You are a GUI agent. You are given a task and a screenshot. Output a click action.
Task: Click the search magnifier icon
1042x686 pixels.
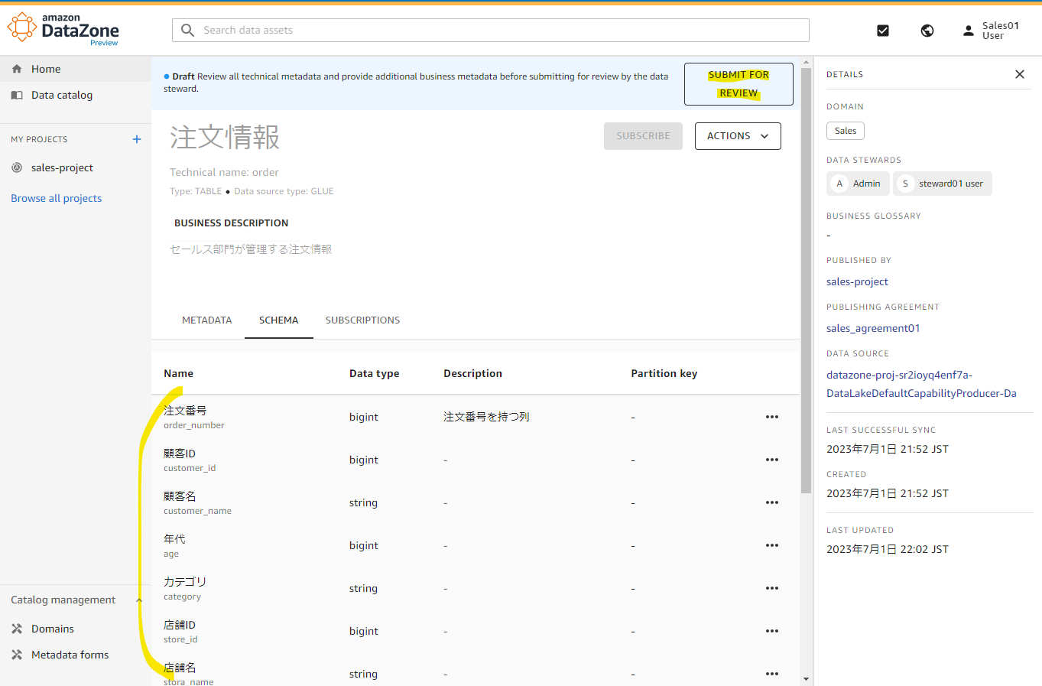pos(187,31)
